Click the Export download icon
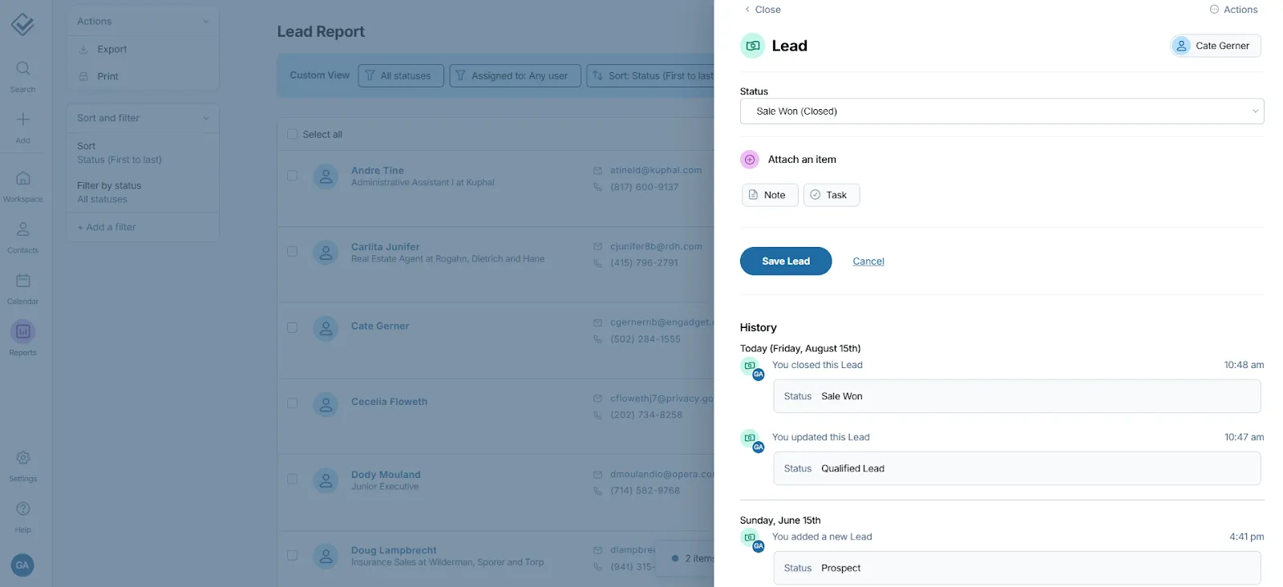The image size is (1283, 587). [83, 50]
